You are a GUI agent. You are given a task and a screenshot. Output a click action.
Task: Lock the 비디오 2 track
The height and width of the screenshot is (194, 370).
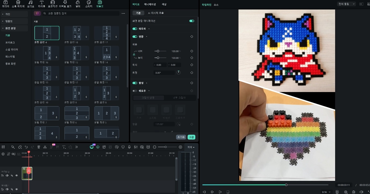tap(2, 175)
